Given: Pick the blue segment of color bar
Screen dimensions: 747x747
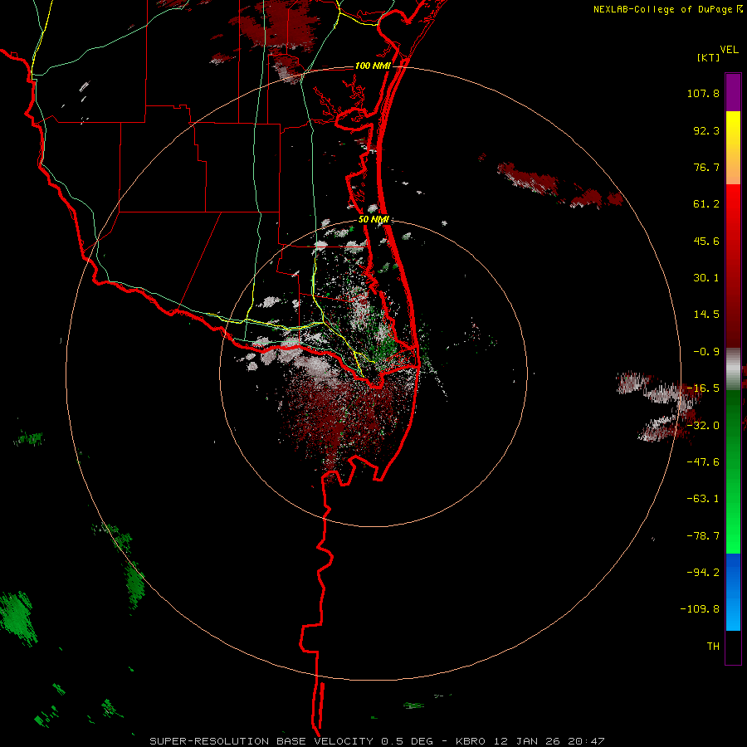Looking at the screenshot, I should 733,592.
